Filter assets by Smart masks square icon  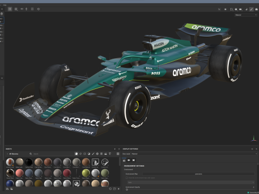(x=85, y=154)
